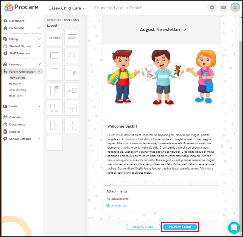This screenshot has height=237, width=243.
Task: Click the Calendar icon in sidebar
Action: pos(5,117)
